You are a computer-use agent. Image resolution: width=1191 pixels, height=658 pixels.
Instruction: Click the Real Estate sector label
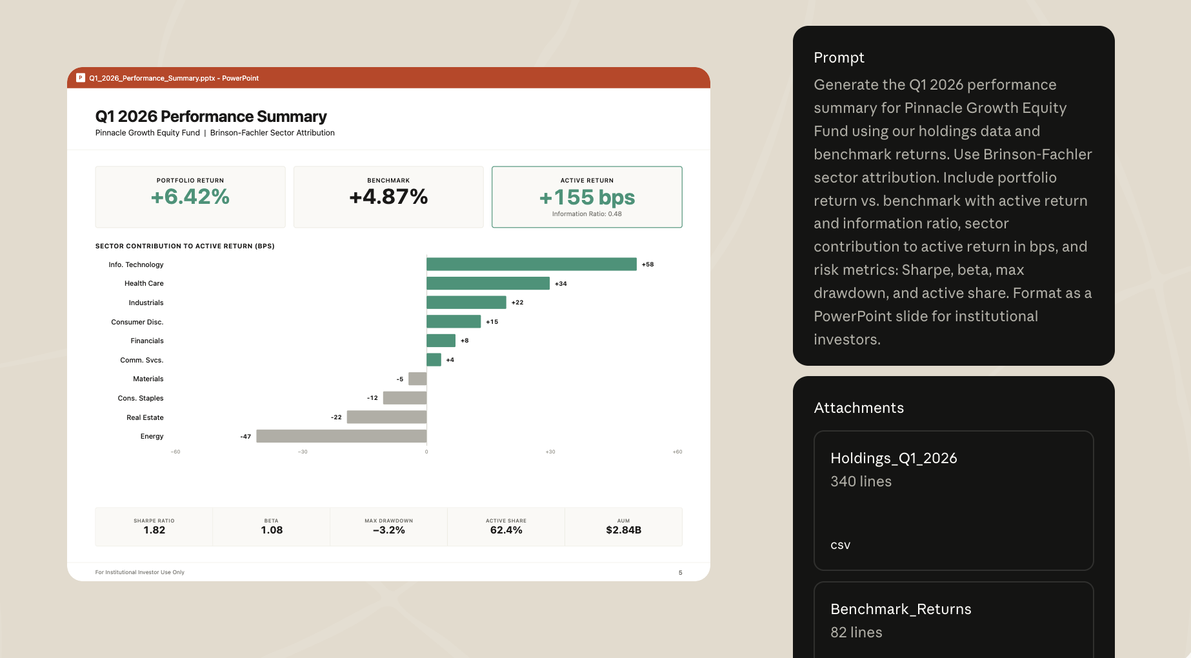[145, 418]
